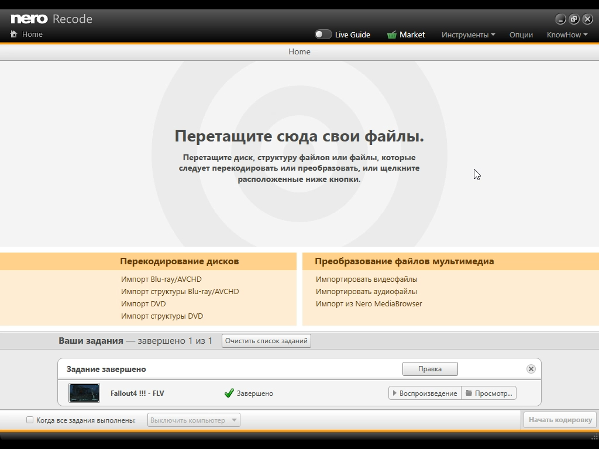This screenshot has height=449, width=599.
Task: Open the Market link
Action: [412, 34]
